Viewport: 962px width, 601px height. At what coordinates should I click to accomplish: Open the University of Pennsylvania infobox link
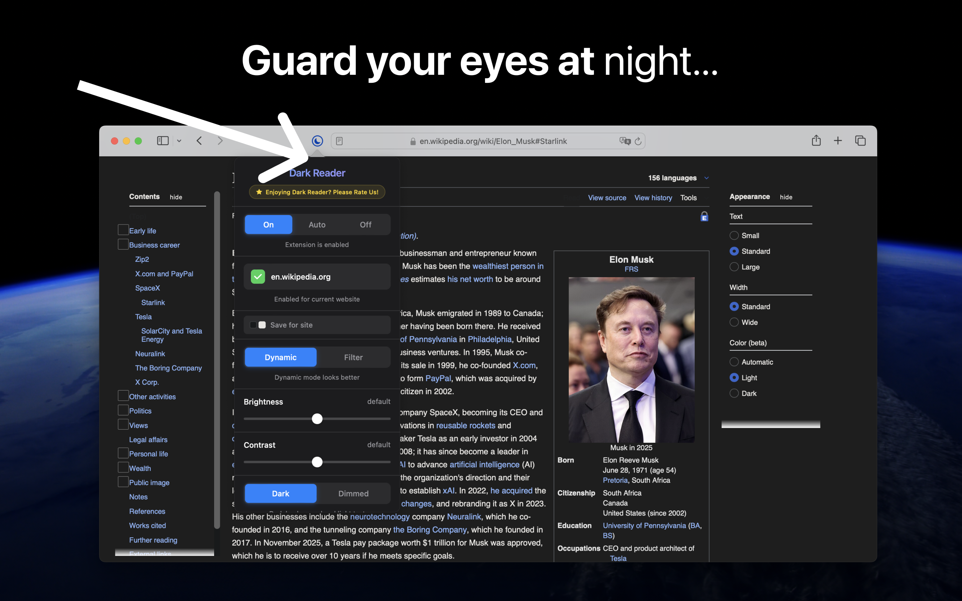644,526
